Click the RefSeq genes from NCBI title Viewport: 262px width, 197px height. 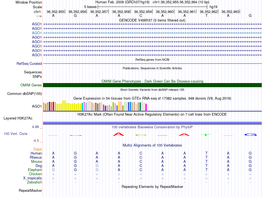pos(152,60)
